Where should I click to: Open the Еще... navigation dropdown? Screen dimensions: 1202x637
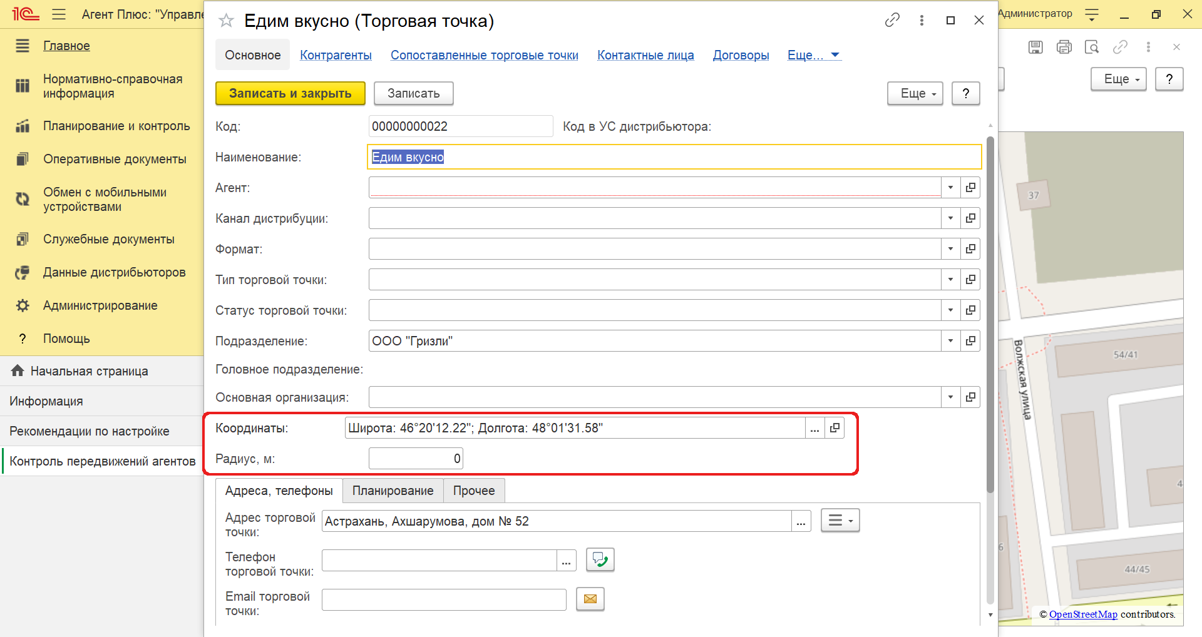tap(814, 55)
